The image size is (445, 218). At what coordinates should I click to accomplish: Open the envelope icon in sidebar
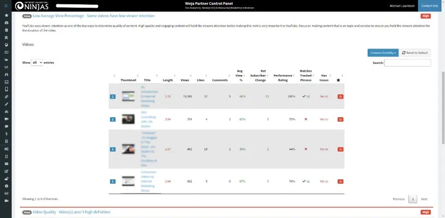[x=6, y=163]
